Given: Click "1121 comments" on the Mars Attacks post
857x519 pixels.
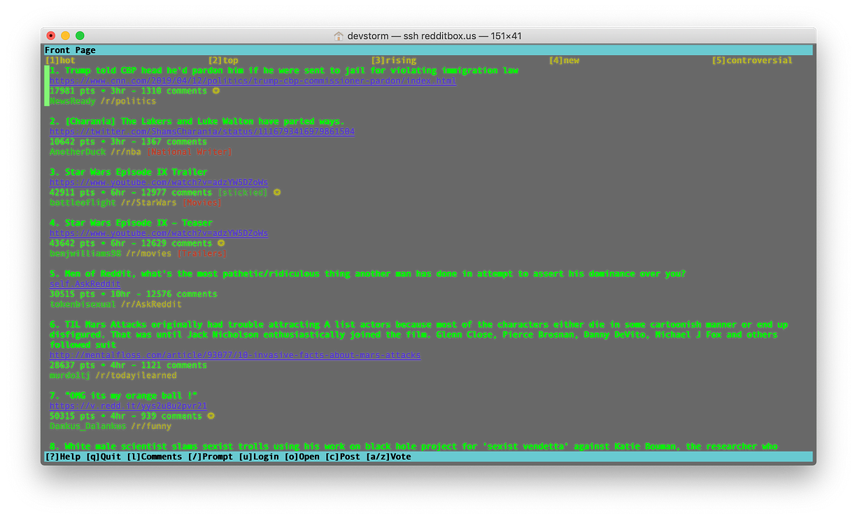Looking at the screenshot, I should 174,365.
